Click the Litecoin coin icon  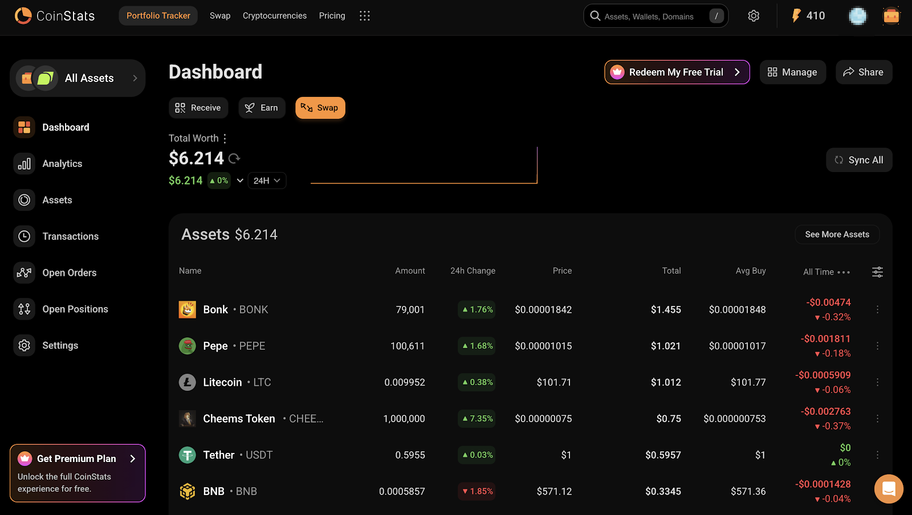click(x=188, y=382)
